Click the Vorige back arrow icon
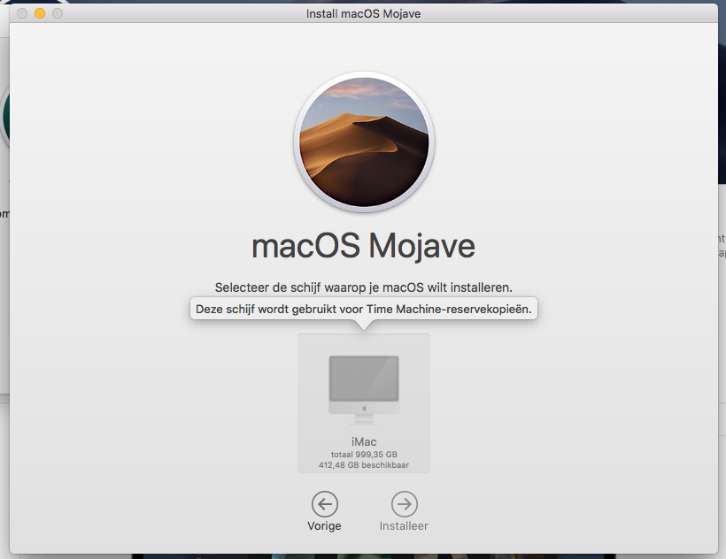 tap(325, 504)
